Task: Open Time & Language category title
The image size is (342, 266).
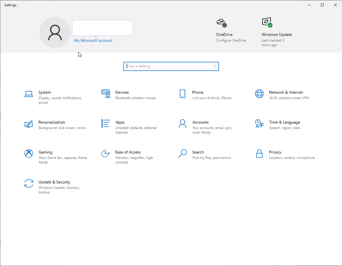Action: pyautogui.click(x=285, y=122)
